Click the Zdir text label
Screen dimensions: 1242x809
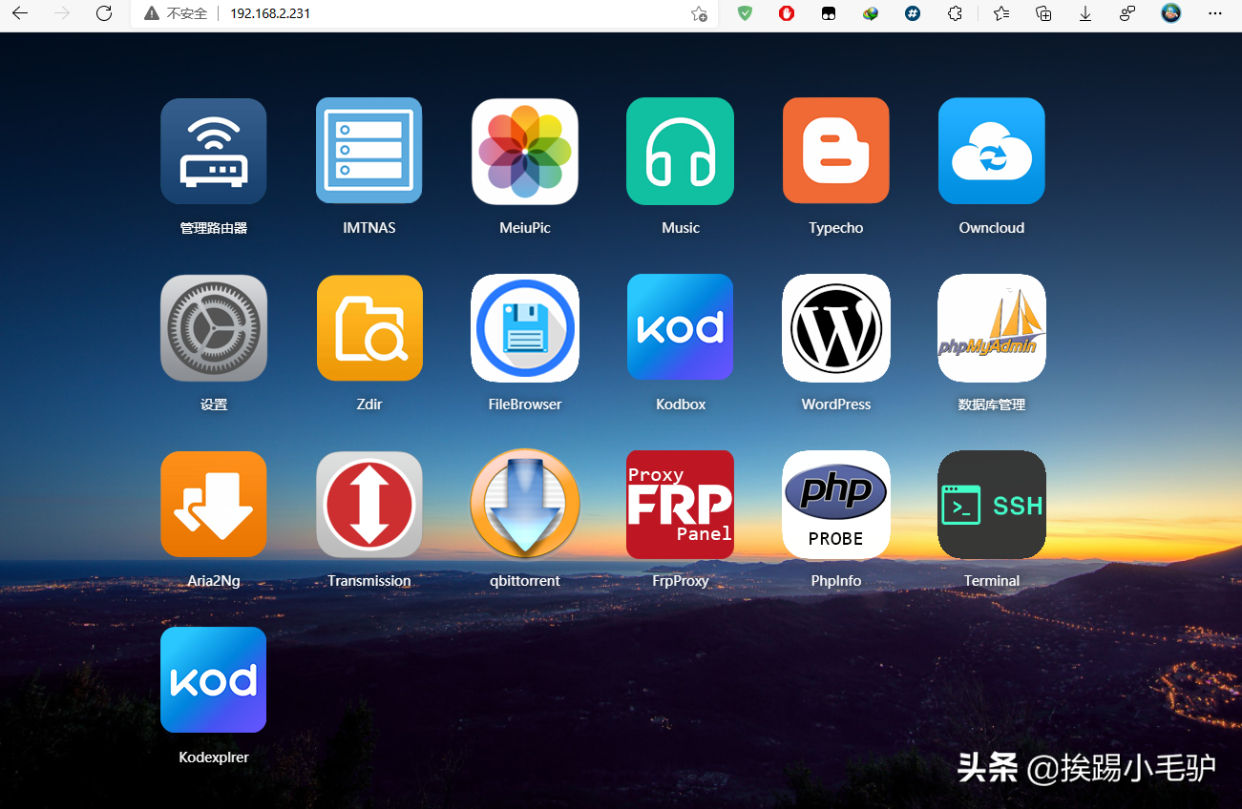[369, 404]
